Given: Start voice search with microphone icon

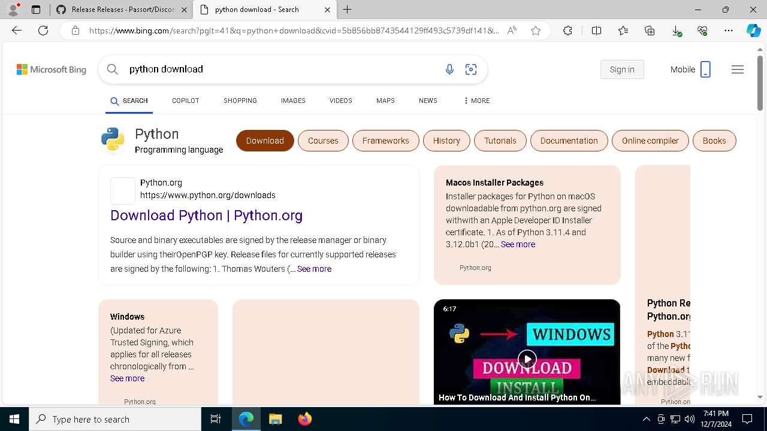Looking at the screenshot, I should pyautogui.click(x=449, y=69).
